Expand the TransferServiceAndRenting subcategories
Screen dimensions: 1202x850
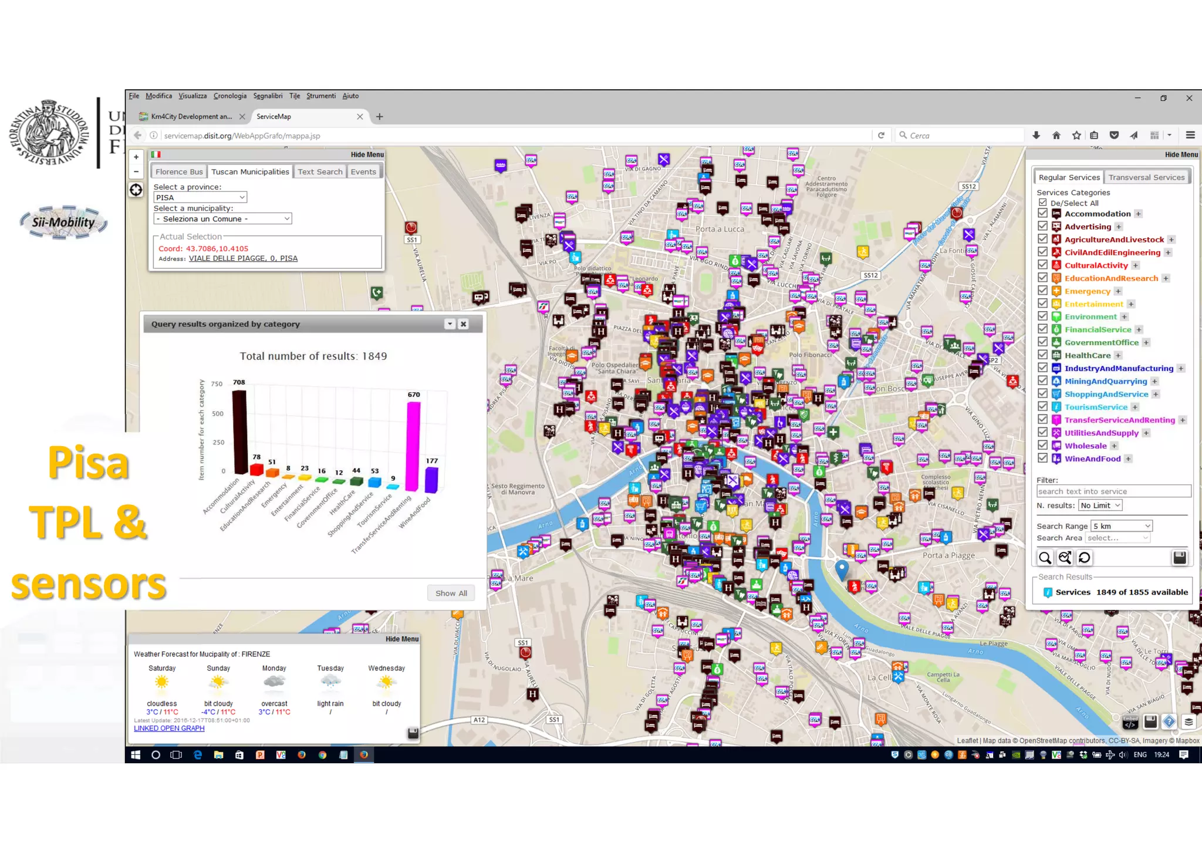(1183, 420)
